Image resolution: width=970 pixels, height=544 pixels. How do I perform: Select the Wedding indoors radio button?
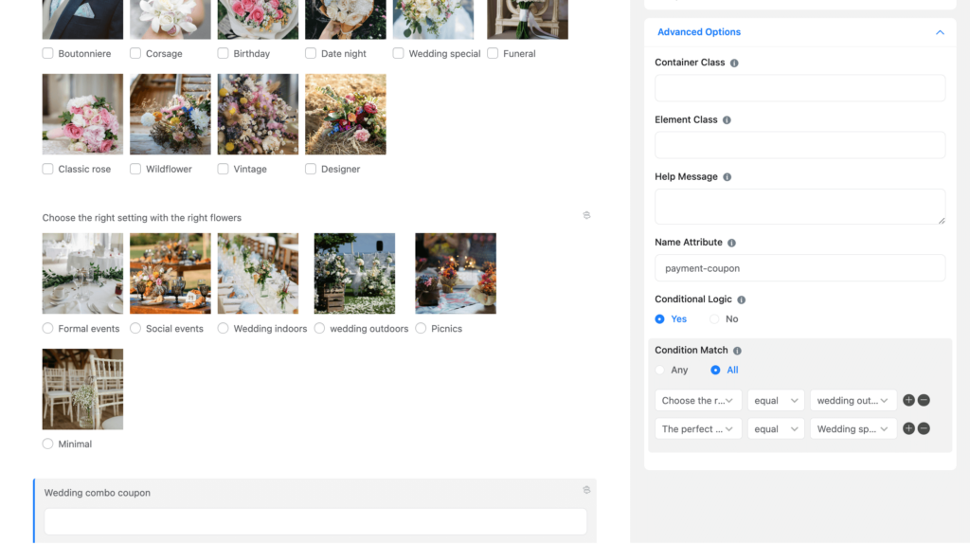224,329
